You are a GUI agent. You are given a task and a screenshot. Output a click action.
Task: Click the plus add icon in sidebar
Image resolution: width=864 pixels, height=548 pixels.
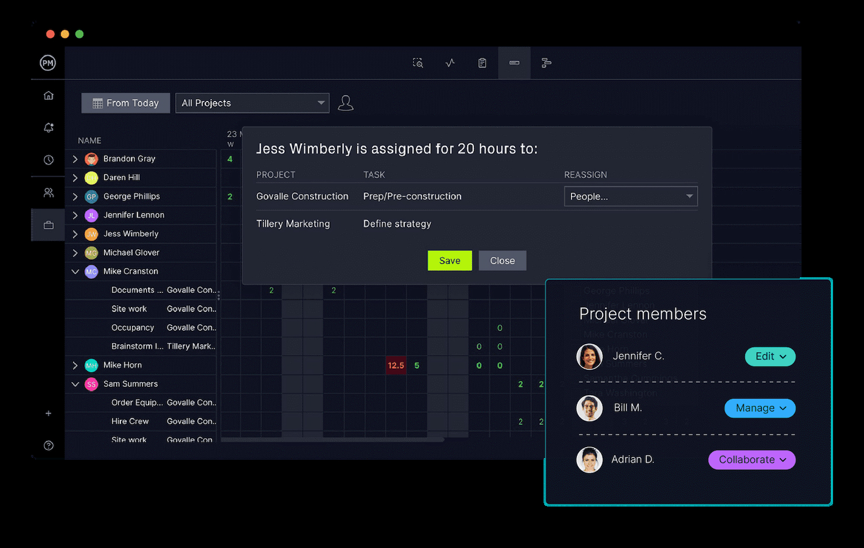pos(48,413)
